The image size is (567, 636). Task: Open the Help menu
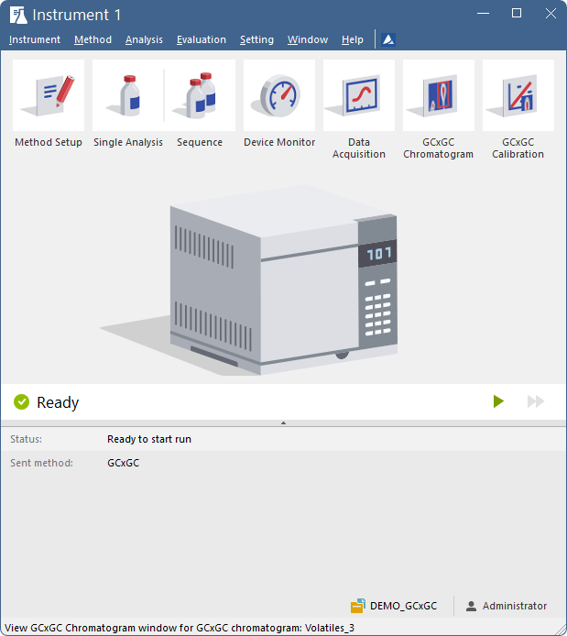tap(352, 39)
